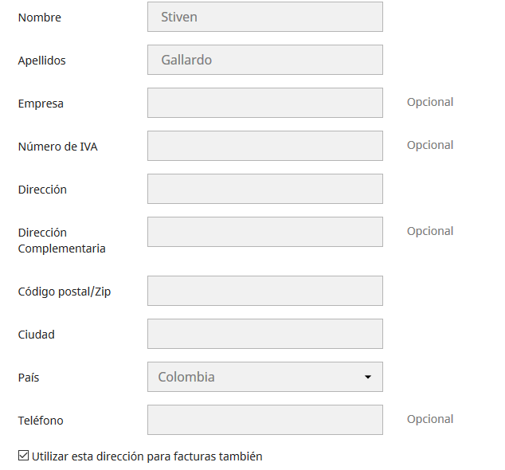Select the Ciudad text box
This screenshot has width=505, height=470.
264,334
